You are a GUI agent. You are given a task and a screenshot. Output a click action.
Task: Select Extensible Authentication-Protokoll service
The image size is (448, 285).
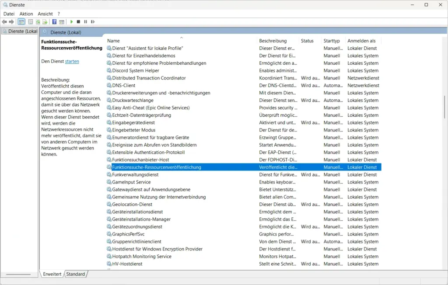click(x=244, y=152)
